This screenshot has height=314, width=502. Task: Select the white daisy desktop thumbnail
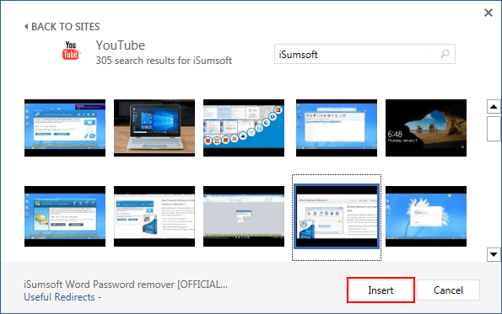(x=426, y=216)
